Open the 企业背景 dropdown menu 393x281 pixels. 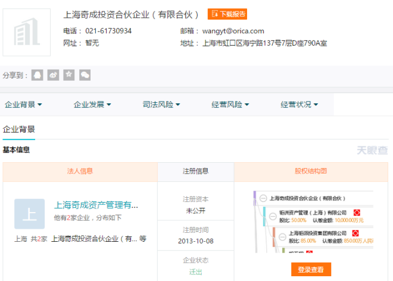pos(23,105)
